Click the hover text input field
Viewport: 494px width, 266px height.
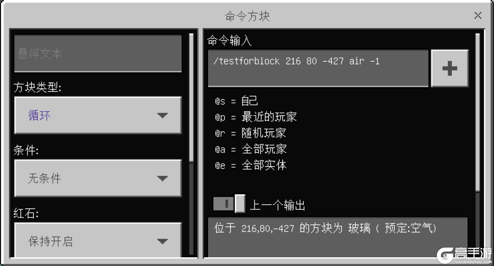pos(98,54)
